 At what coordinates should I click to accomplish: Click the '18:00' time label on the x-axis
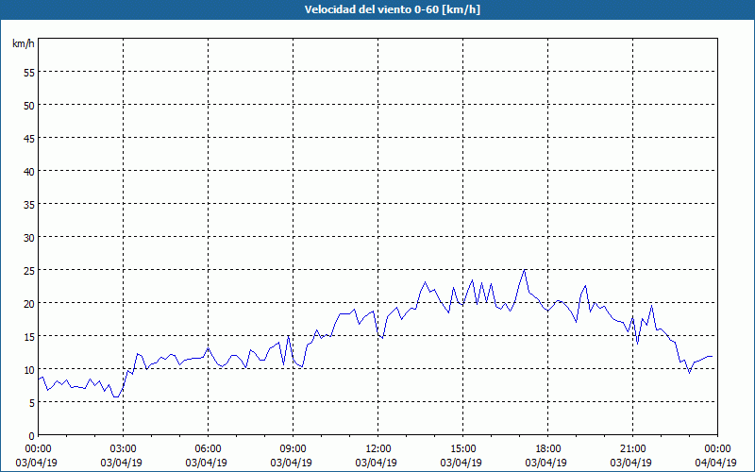pyautogui.click(x=546, y=449)
